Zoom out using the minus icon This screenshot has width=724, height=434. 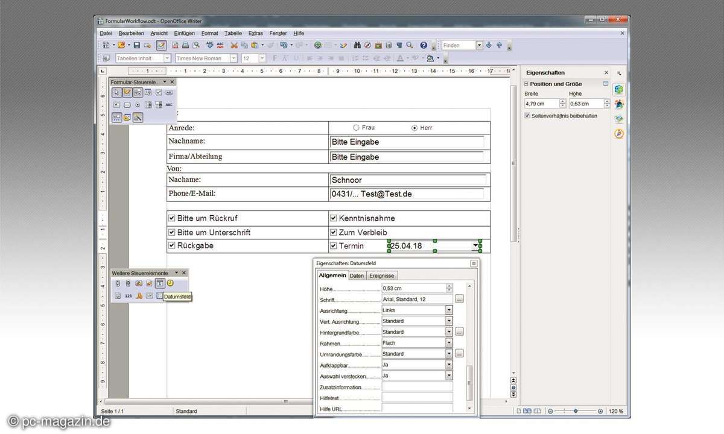(x=550, y=411)
